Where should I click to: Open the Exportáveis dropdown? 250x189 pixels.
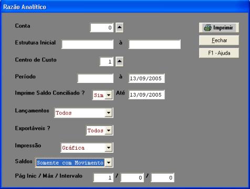point(109,130)
